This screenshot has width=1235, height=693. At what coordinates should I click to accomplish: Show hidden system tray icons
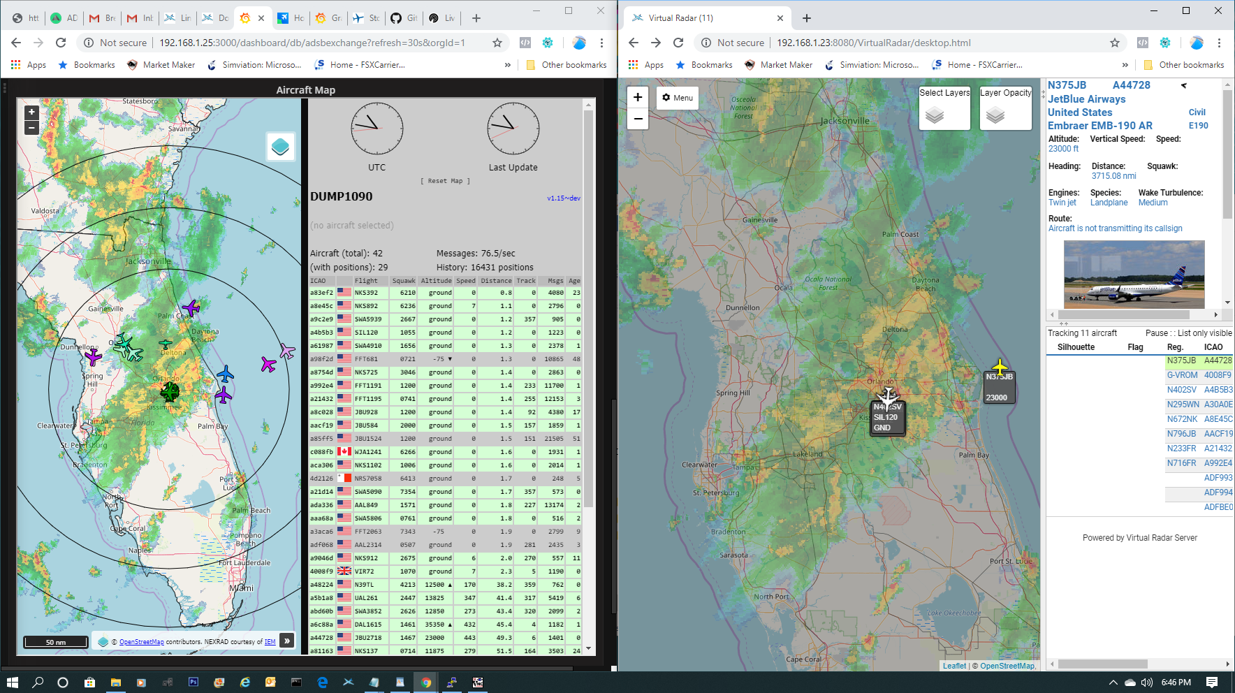[x=1113, y=683]
